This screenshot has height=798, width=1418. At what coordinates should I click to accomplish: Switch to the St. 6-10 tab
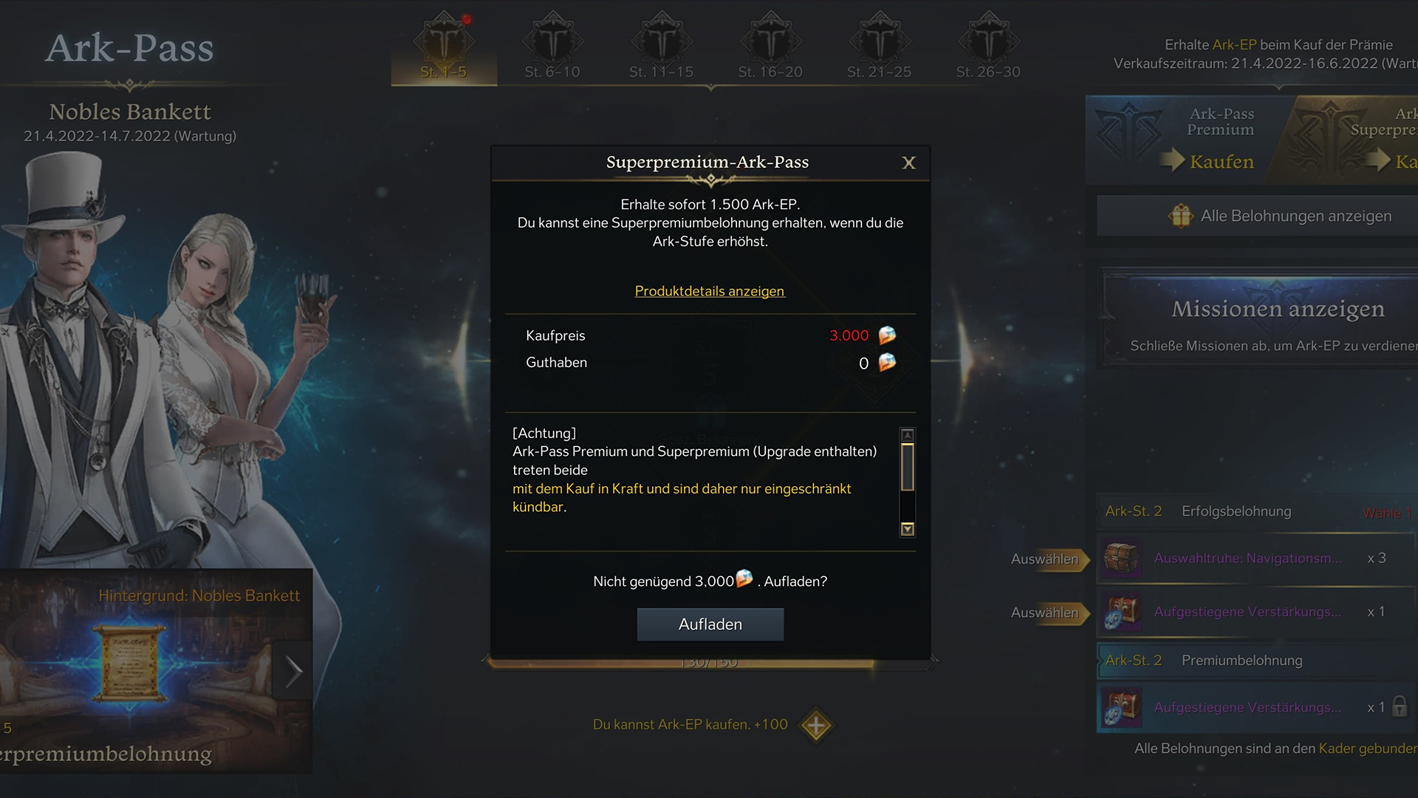pos(552,46)
